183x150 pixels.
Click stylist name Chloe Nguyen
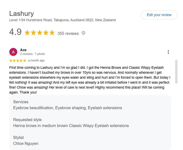(x=26, y=143)
